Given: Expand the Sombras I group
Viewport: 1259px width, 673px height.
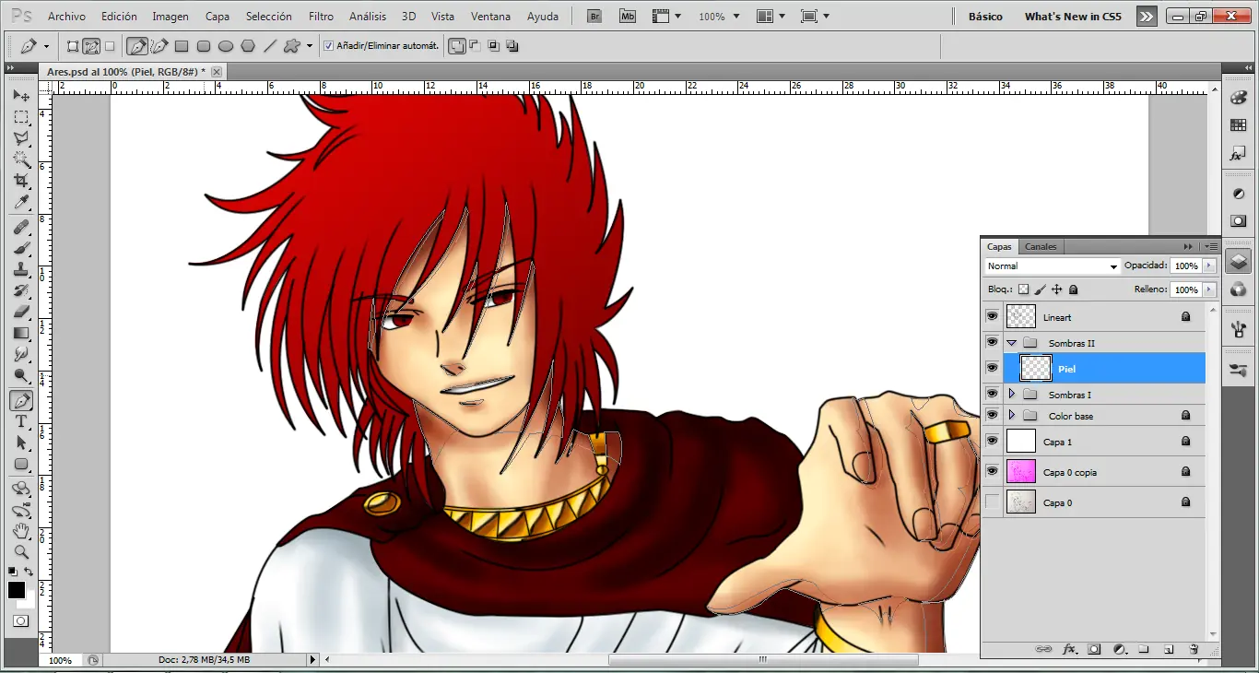Looking at the screenshot, I should [x=1011, y=394].
